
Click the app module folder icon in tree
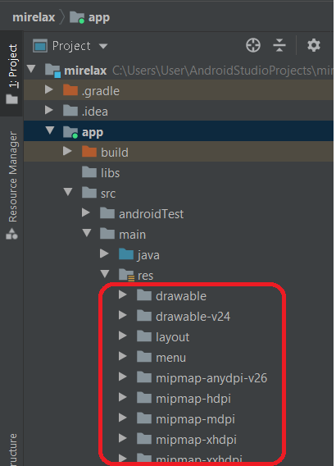(x=70, y=131)
